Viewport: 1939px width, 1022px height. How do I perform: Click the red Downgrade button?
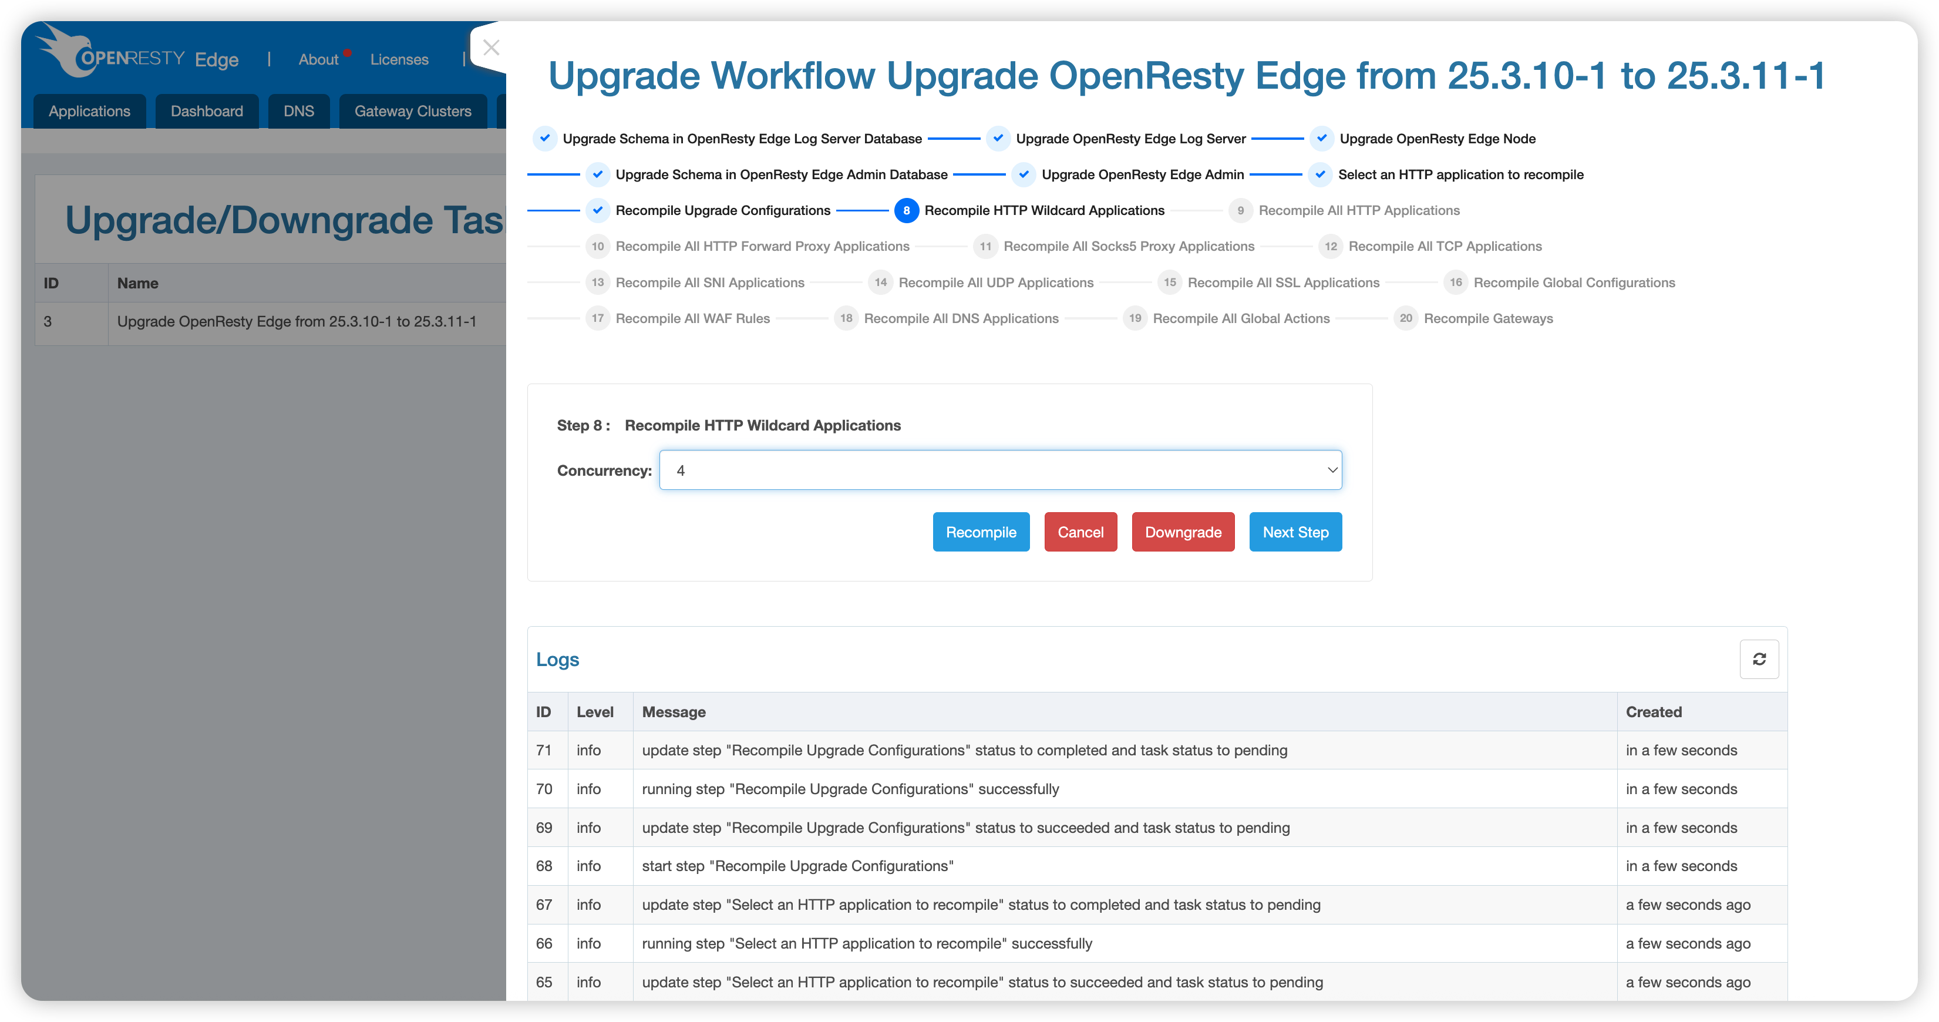(1183, 532)
